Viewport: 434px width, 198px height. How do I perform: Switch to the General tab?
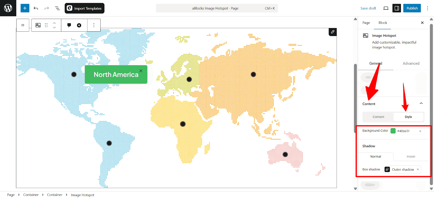point(376,63)
